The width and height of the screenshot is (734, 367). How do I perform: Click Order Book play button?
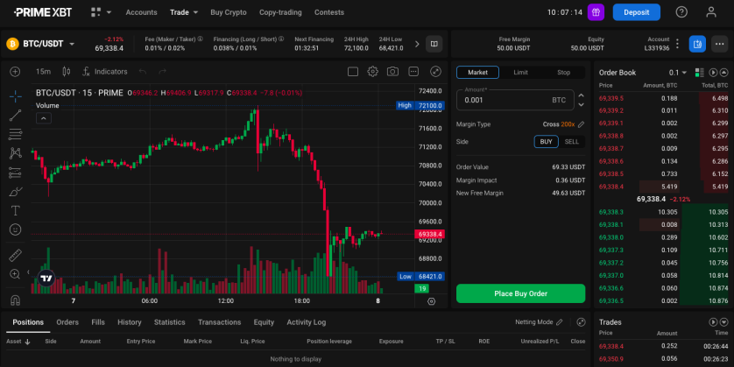713,73
